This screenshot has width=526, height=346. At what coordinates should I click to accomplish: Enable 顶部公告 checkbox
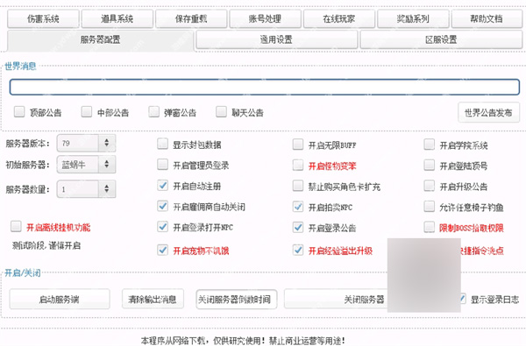(19, 111)
